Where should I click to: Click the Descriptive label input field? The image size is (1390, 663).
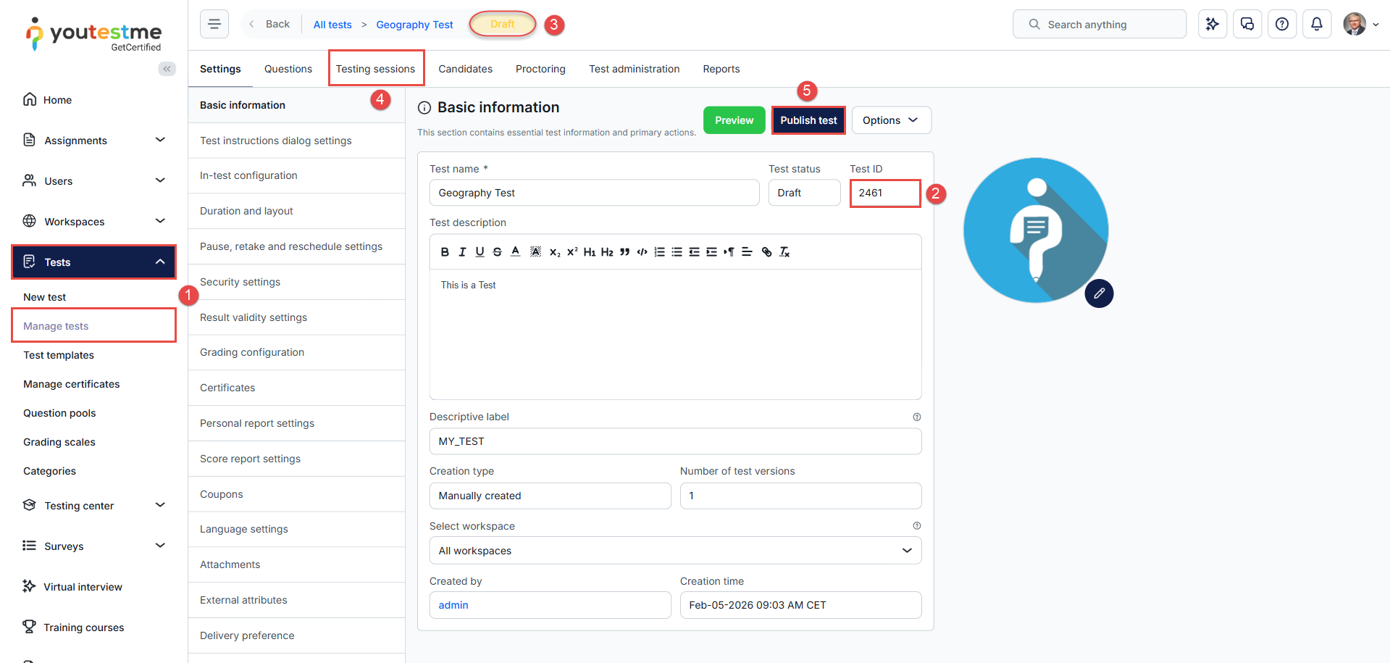[674, 441]
